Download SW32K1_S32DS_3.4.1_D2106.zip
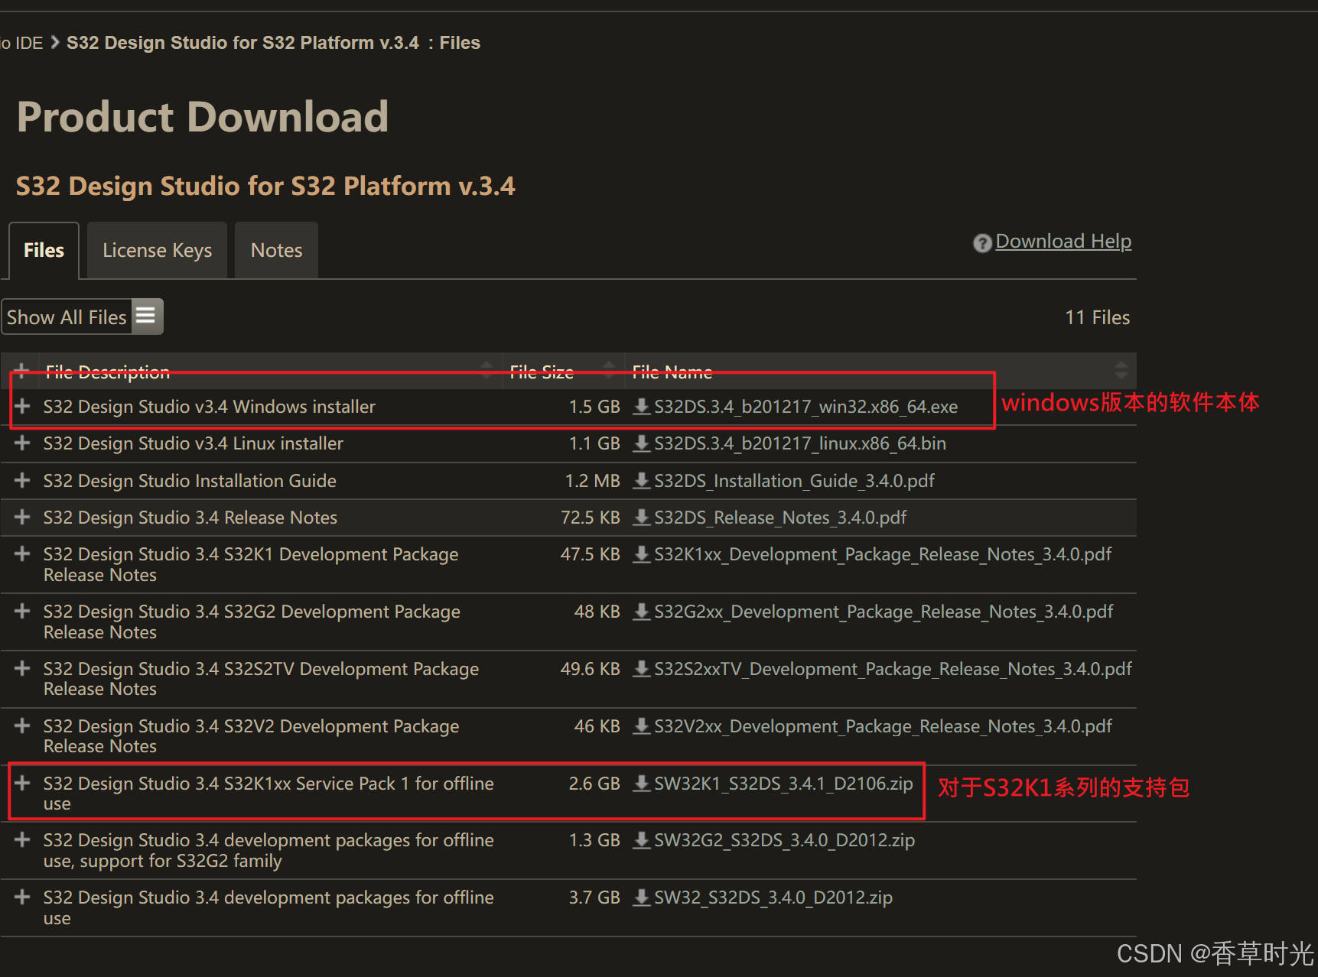The image size is (1318, 977). coord(783,784)
